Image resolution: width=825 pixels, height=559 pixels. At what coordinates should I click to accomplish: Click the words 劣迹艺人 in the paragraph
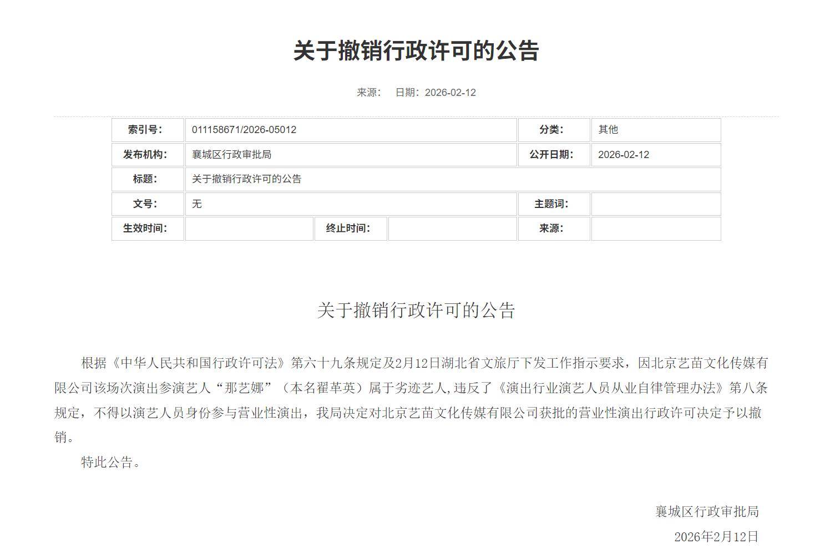(421, 388)
